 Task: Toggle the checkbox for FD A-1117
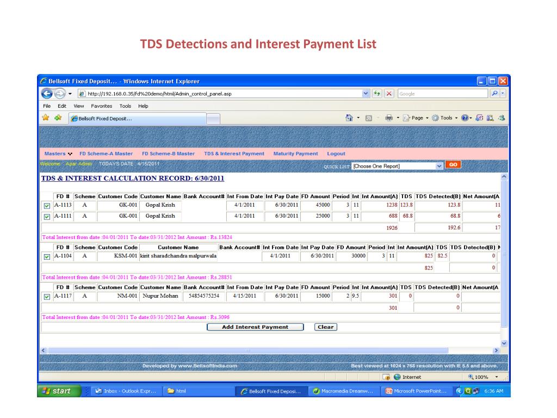pyautogui.click(x=47, y=297)
